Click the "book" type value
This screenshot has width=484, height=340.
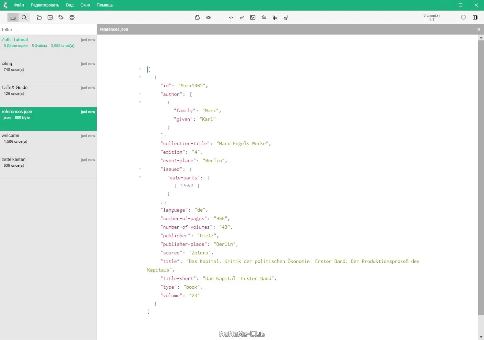point(192,287)
